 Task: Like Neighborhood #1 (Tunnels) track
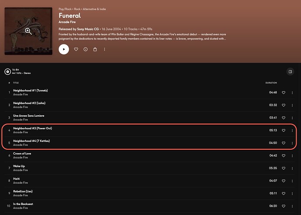pyautogui.click(x=284, y=92)
